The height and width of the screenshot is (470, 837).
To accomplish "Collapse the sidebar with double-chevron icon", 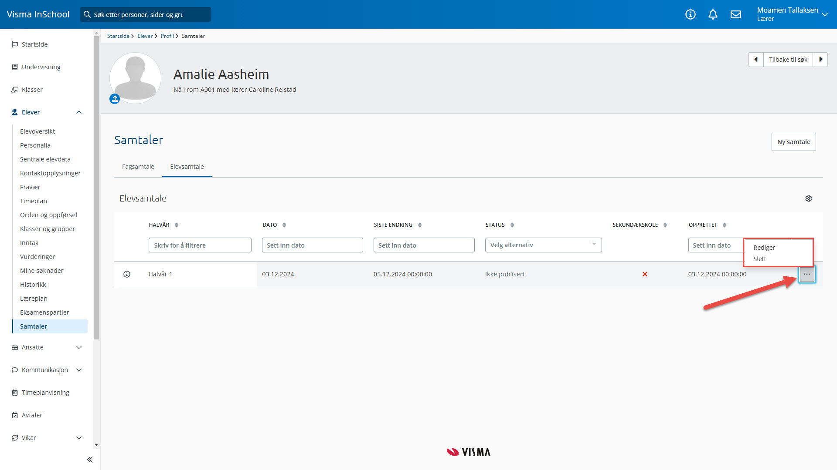I will pos(90,460).
